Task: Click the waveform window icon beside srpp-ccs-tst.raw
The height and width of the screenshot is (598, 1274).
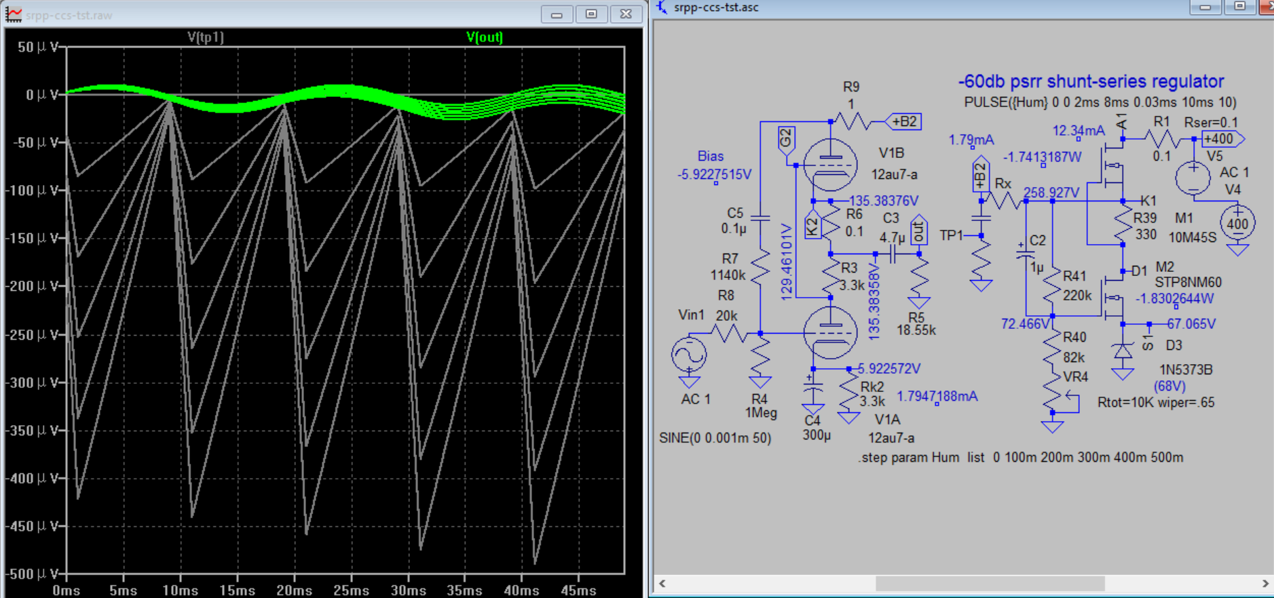Action: pyautogui.click(x=14, y=14)
